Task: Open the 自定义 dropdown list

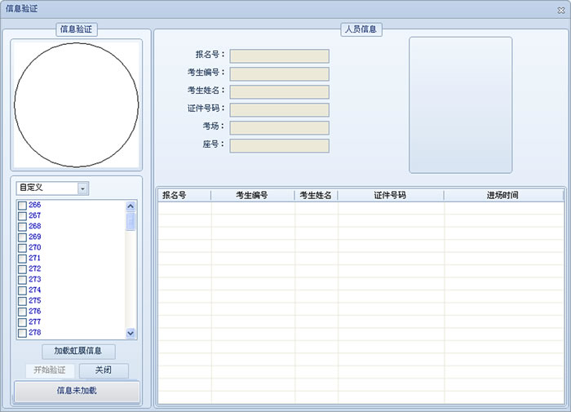Action: [x=83, y=188]
